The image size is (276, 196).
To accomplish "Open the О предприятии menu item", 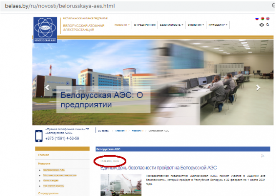I will pyautogui.click(x=145, y=25).
